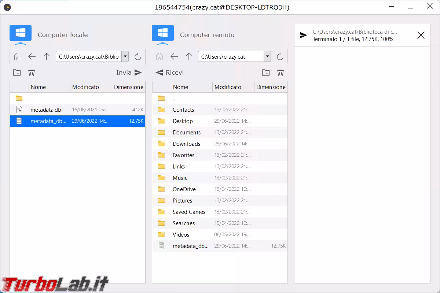Delete selected file in local panel

(32, 73)
